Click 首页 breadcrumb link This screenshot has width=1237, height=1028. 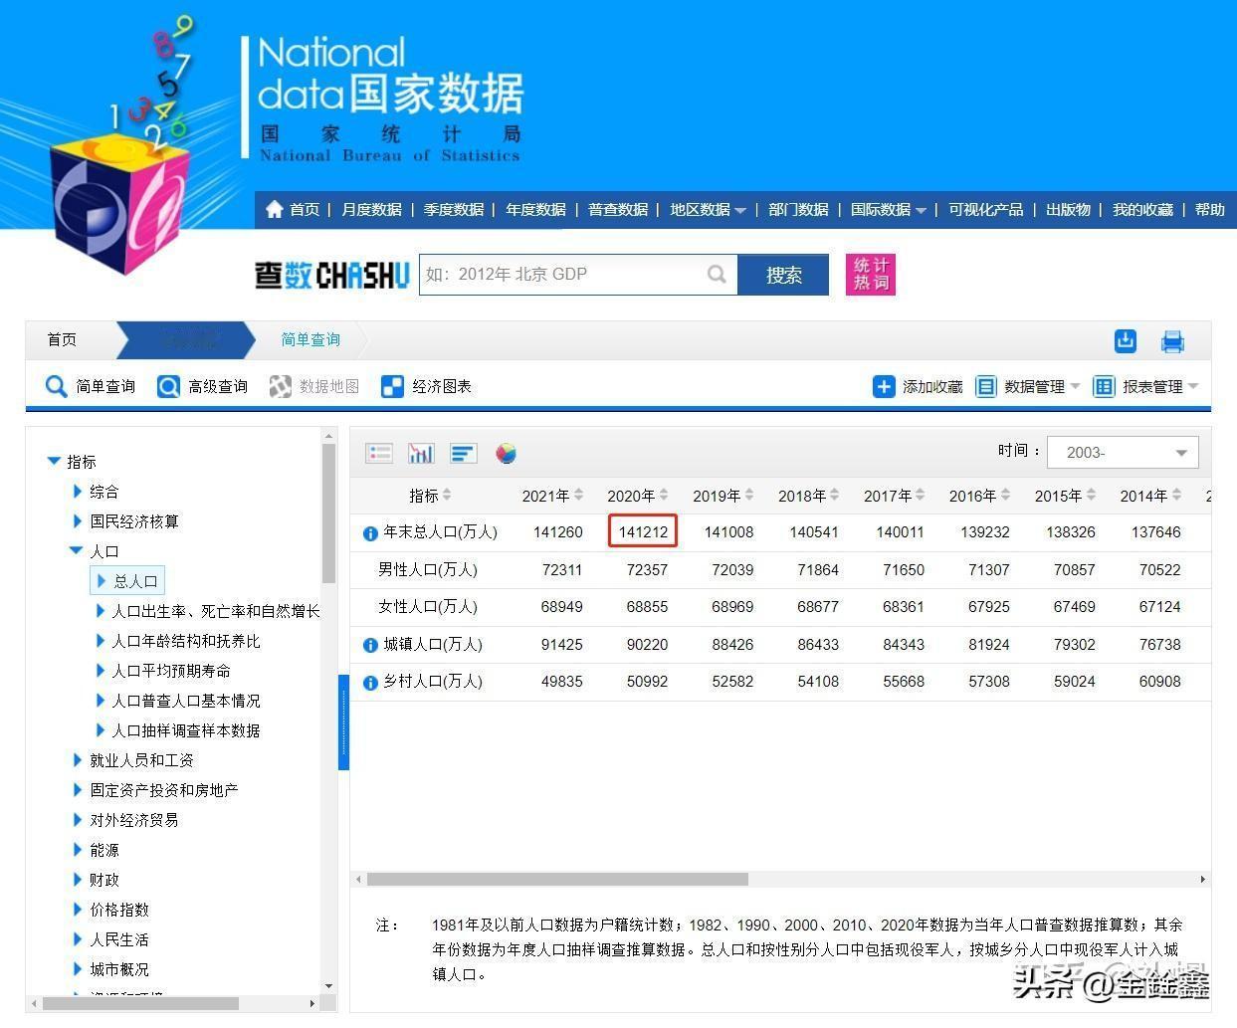coord(62,339)
